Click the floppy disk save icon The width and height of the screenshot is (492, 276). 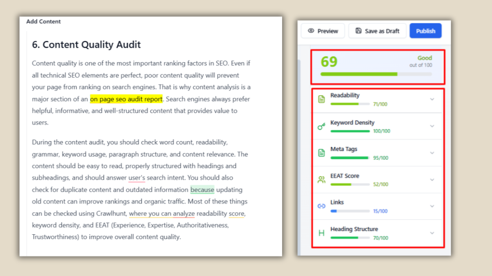(x=358, y=31)
